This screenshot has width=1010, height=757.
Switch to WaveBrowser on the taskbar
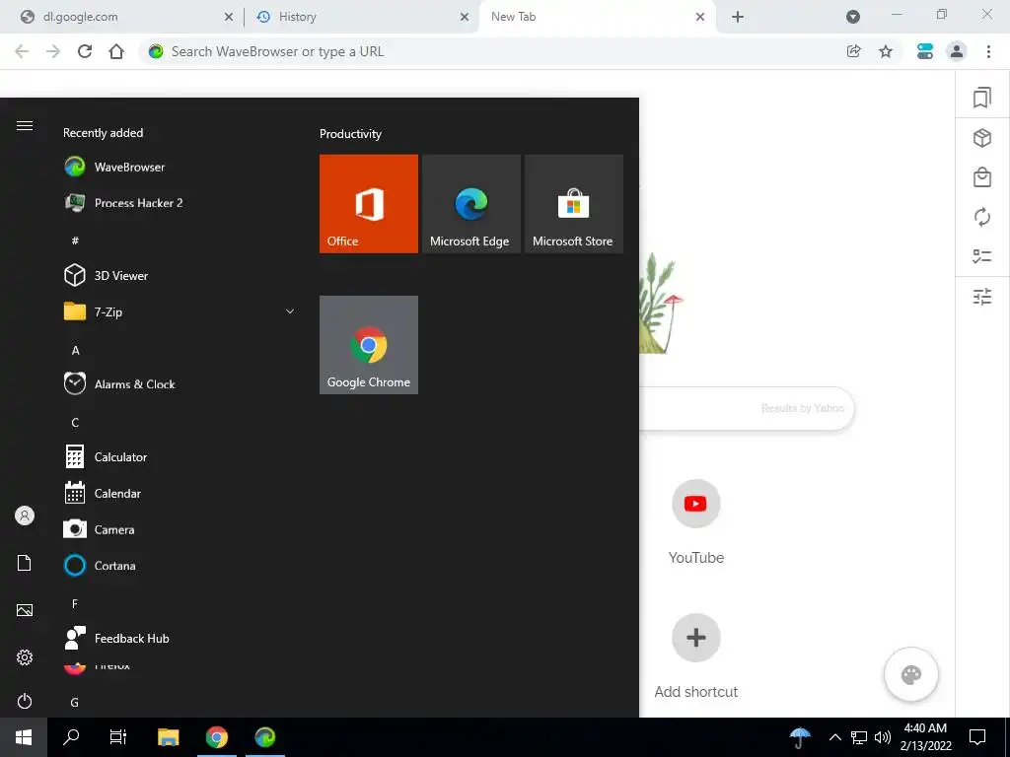tap(264, 737)
